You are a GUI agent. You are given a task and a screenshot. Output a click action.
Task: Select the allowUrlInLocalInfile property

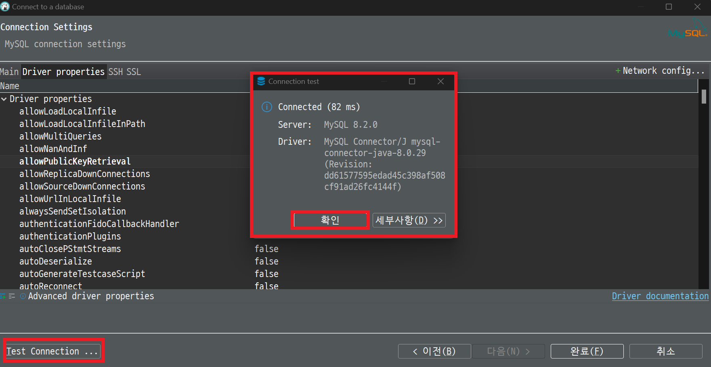[70, 199]
